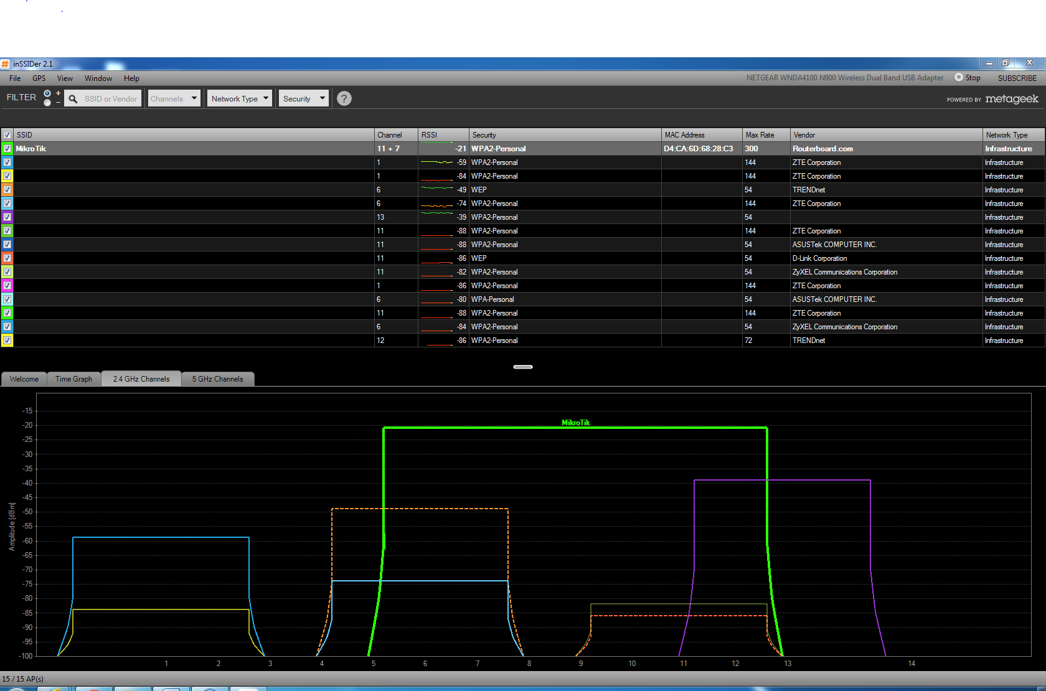Image resolution: width=1046 pixels, height=691 pixels.
Task: Click the SUBSCRIBE button
Action: coord(1017,78)
